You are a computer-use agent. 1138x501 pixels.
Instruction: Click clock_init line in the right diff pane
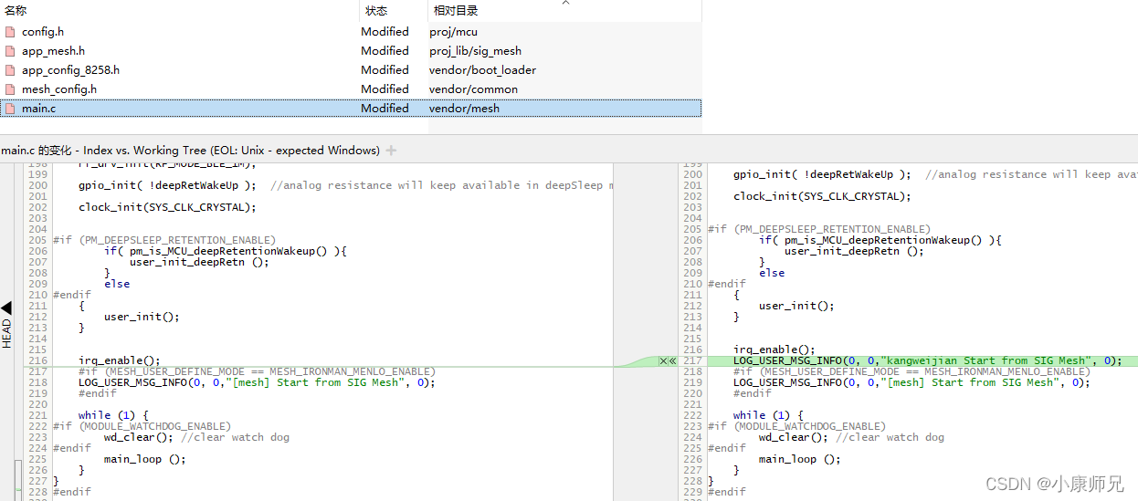822,196
